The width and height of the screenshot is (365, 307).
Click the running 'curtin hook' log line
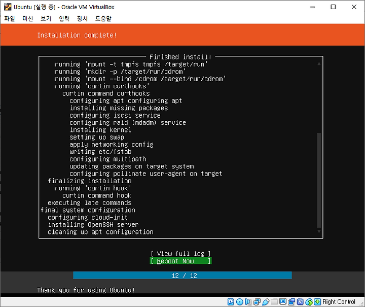(93, 188)
